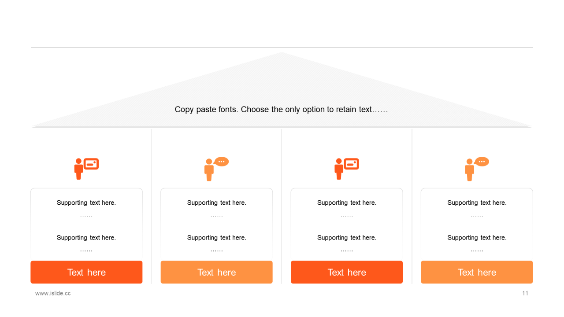This screenshot has height=317, width=564.
Task: Click lower Supporting text in first column
Action: coord(86,238)
